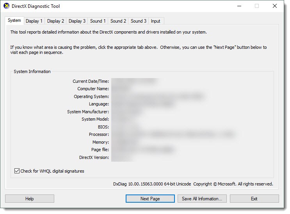Select the System tab

[14, 20]
